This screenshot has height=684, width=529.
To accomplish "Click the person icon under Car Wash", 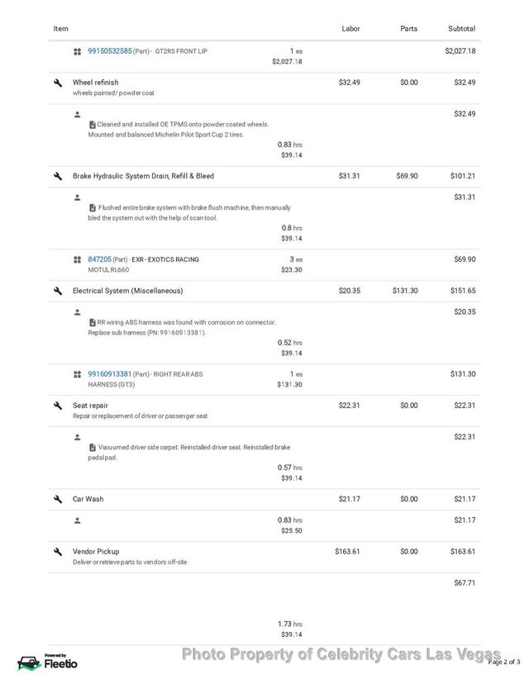I will (x=77, y=520).
